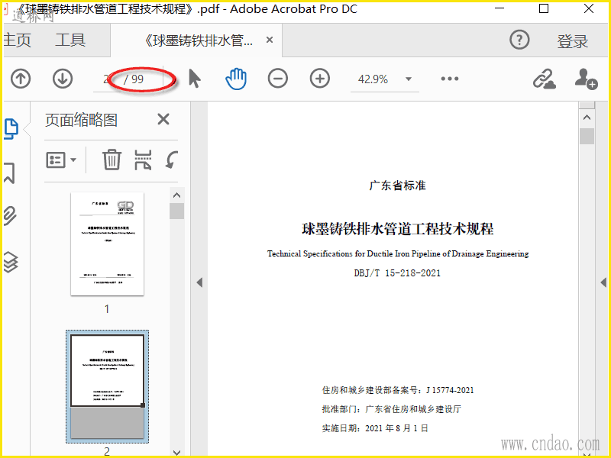Delete selected page with trash icon
611x458 pixels.
point(112,160)
